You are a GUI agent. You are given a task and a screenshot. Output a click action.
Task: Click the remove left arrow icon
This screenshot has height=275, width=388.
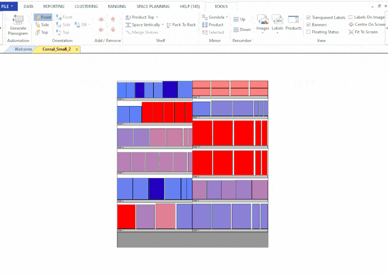101,30
